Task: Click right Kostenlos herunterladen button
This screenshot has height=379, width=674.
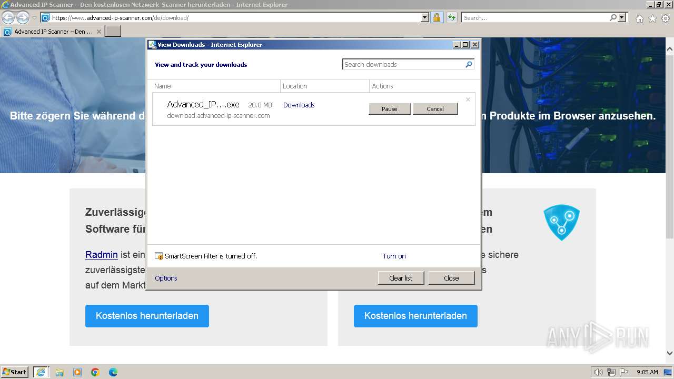Action: coord(415,316)
